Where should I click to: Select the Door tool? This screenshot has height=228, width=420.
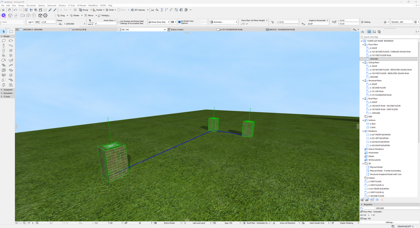click(x=4, y=50)
